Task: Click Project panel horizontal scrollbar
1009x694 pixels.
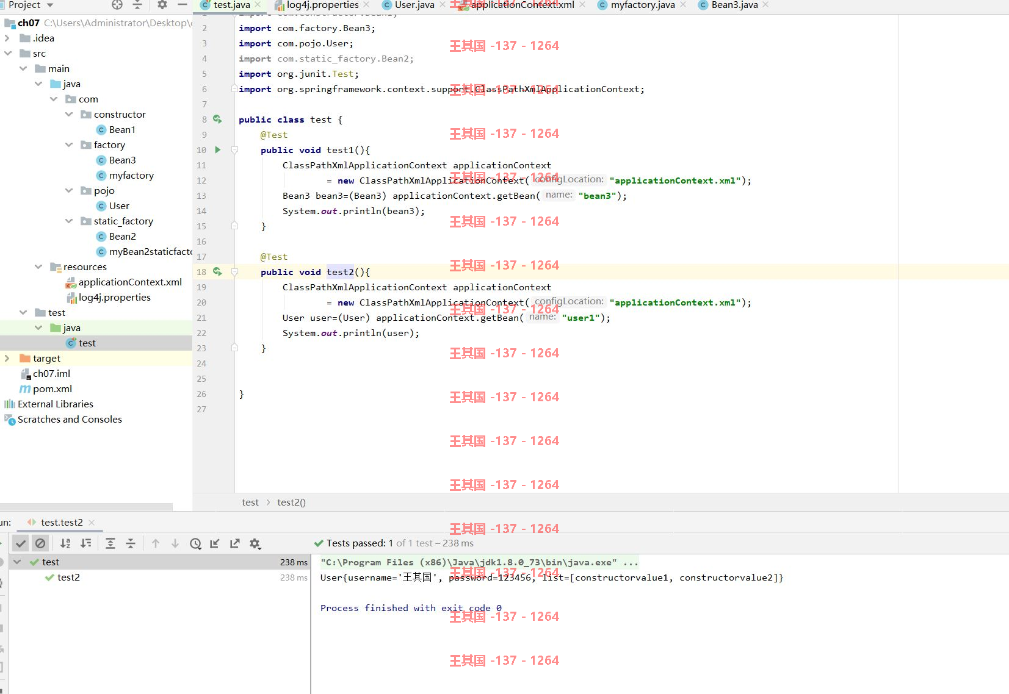Action: click(86, 506)
